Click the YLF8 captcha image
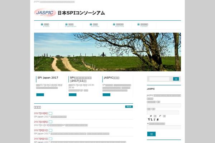This screenshot has height=143, width=215. point(153,119)
